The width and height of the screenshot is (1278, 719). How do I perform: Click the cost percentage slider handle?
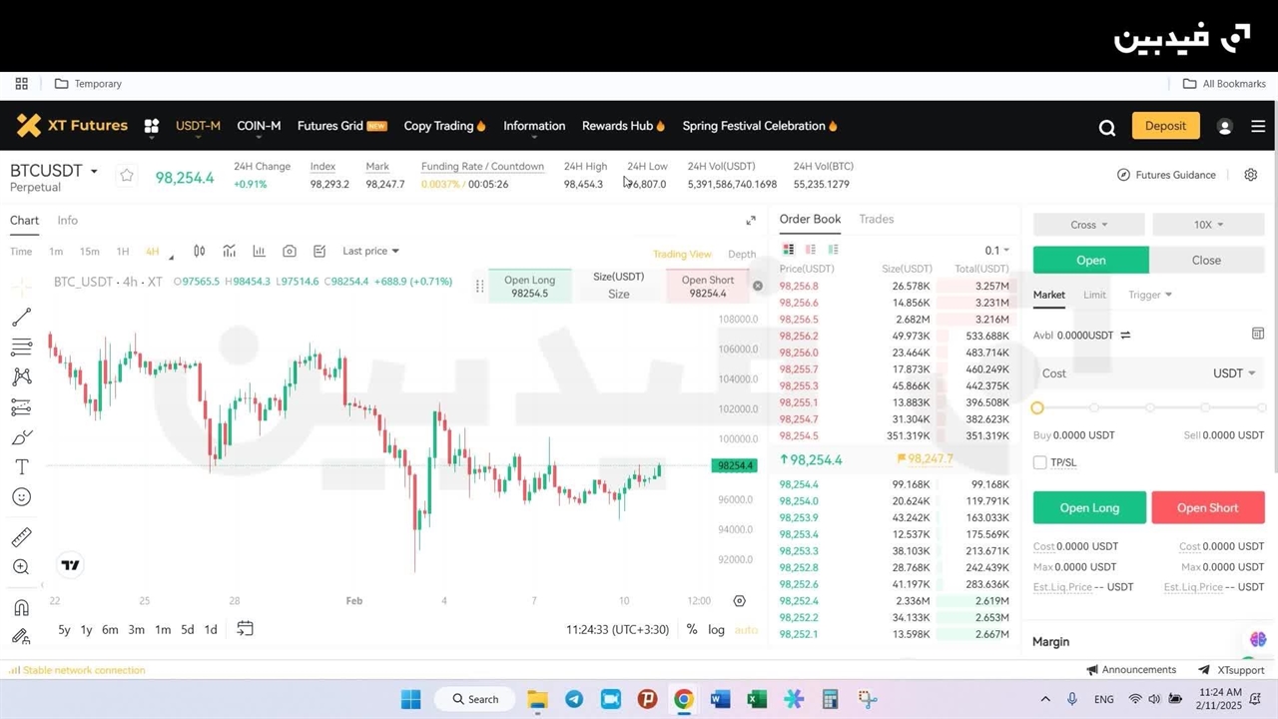(x=1037, y=407)
